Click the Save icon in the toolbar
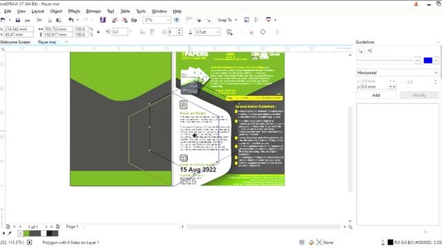 (x=18, y=20)
